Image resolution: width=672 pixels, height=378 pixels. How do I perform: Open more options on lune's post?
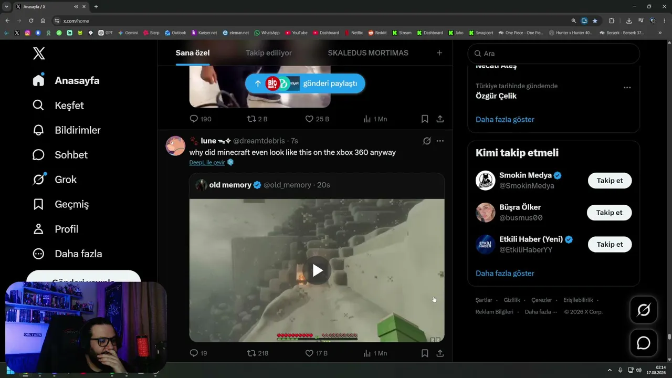pos(440,141)
